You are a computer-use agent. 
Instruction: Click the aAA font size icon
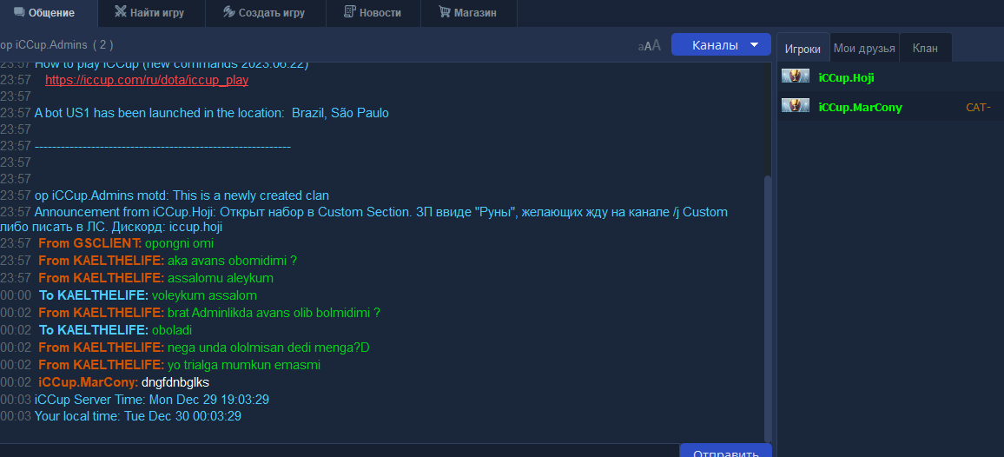pos(650,45)
